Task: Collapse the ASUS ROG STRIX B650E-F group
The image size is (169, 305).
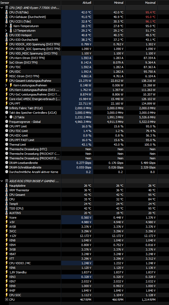Action: pyautogui.click(x=2, y=181)
